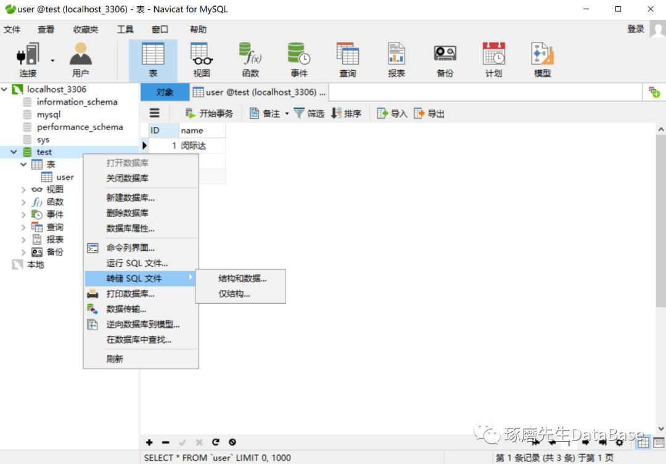Open the 查询 query toolbar icon
The image size is (666, 464).
pyautogui.click(x=347, y=60)
